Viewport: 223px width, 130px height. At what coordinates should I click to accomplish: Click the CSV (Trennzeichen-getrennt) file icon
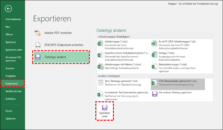tap(154, 83)
